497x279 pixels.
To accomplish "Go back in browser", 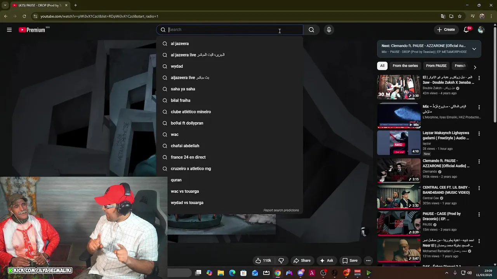I will coord(5,16).
